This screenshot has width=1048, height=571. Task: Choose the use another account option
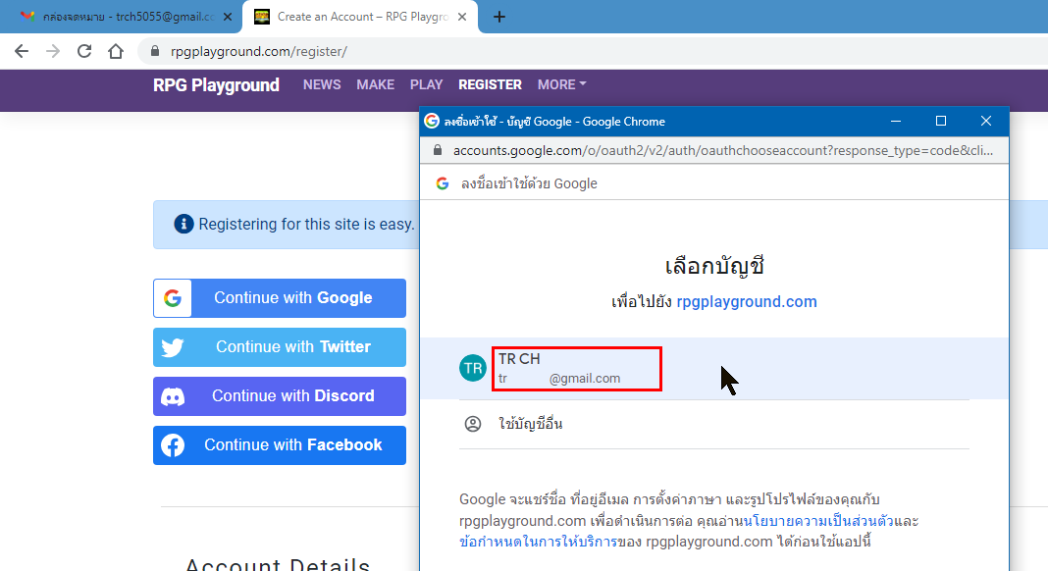pos(714,424)
